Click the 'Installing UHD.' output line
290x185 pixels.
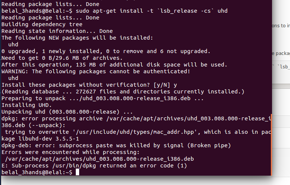click(x=26, y=105)
